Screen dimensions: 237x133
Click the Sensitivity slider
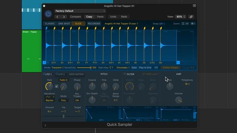(x=84, y=68)
